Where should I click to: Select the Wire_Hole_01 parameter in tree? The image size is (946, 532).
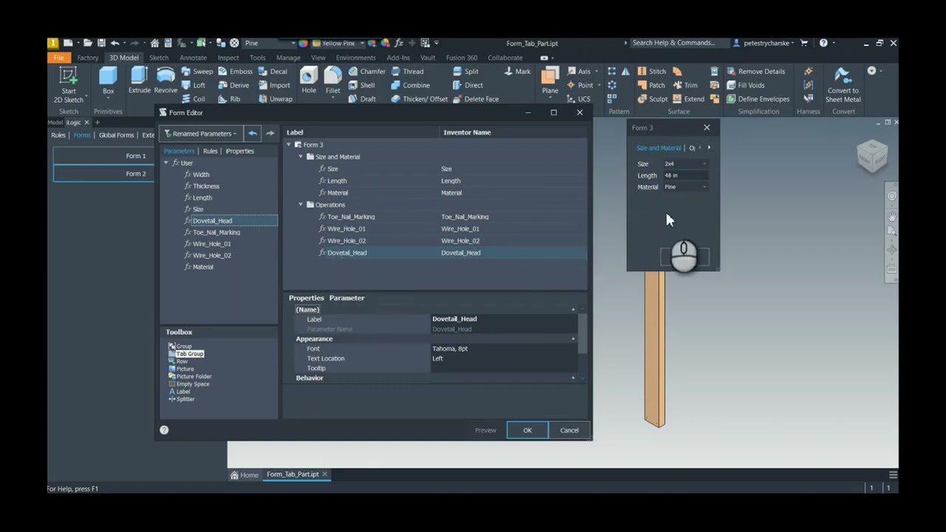pos(211,244)
